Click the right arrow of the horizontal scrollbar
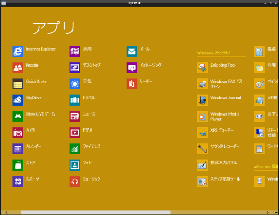 coord(268,212)
